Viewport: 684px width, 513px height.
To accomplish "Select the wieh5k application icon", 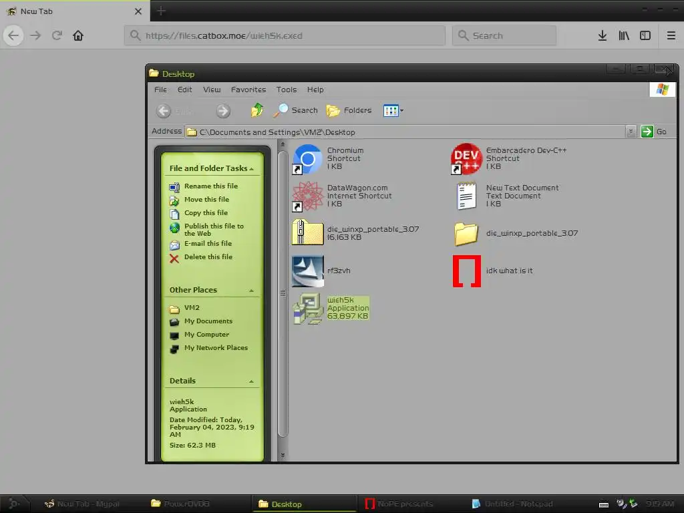I will coord(309,309).
